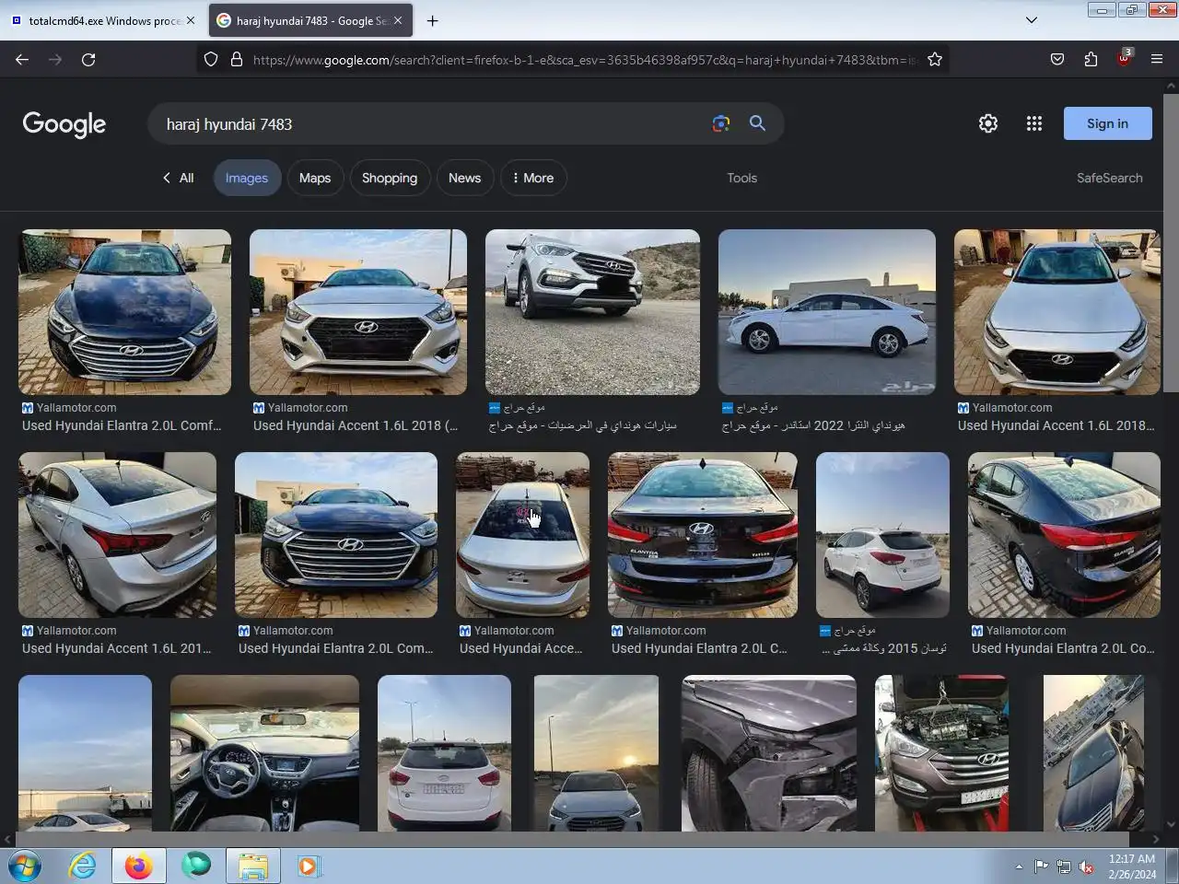Open a new tab with the plus button

(x=432, y=20)
